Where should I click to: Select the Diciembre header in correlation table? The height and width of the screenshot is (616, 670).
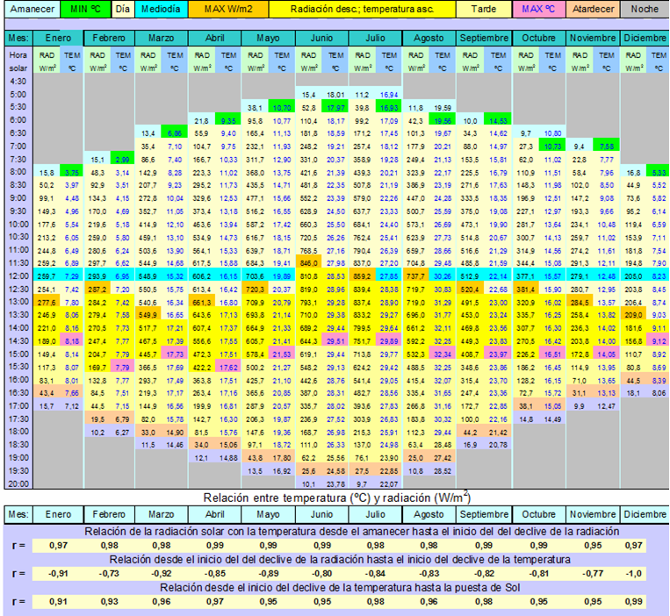645,513
